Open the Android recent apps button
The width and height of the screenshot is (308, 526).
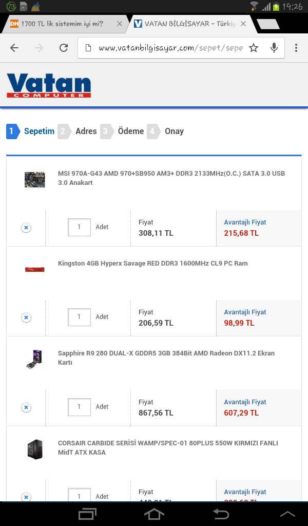pyautogui.click(x=87, y=514)
